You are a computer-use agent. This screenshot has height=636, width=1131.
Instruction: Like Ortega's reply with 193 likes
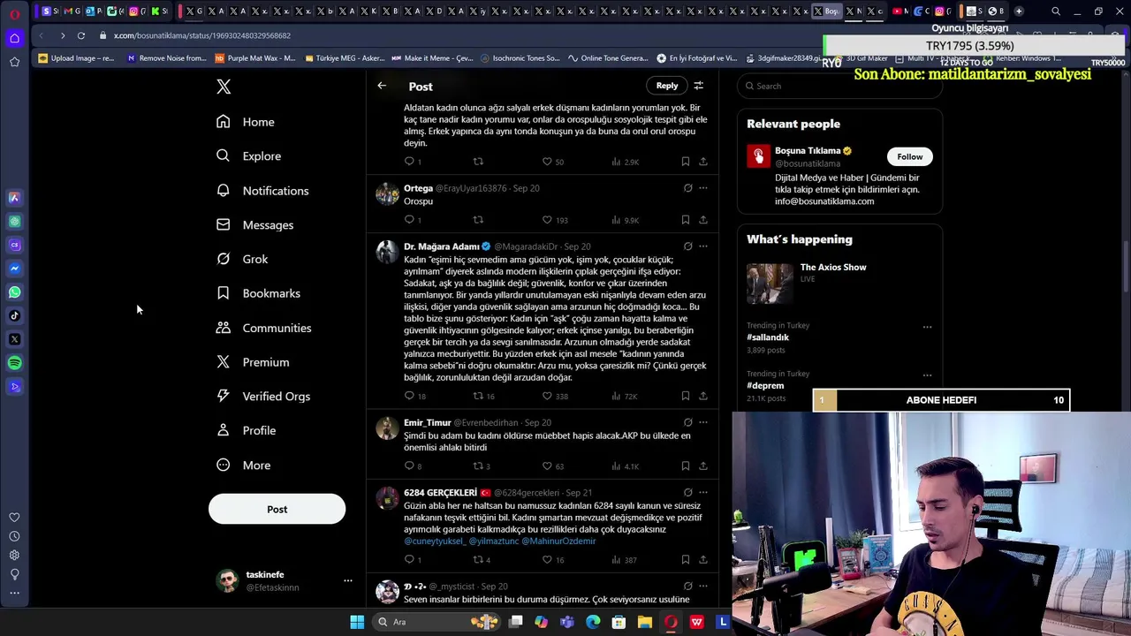[x=547, y=219]
